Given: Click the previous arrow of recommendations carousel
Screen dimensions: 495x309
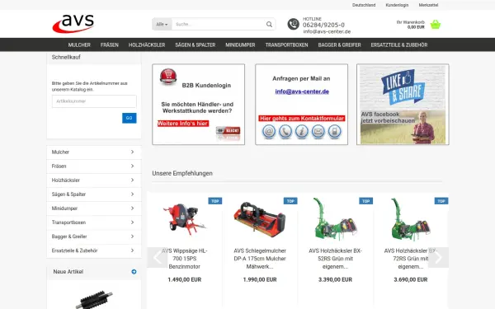Looking at the screenshot, I should click(158, 258).
